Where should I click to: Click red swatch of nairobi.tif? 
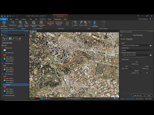[x=4, y=89]
